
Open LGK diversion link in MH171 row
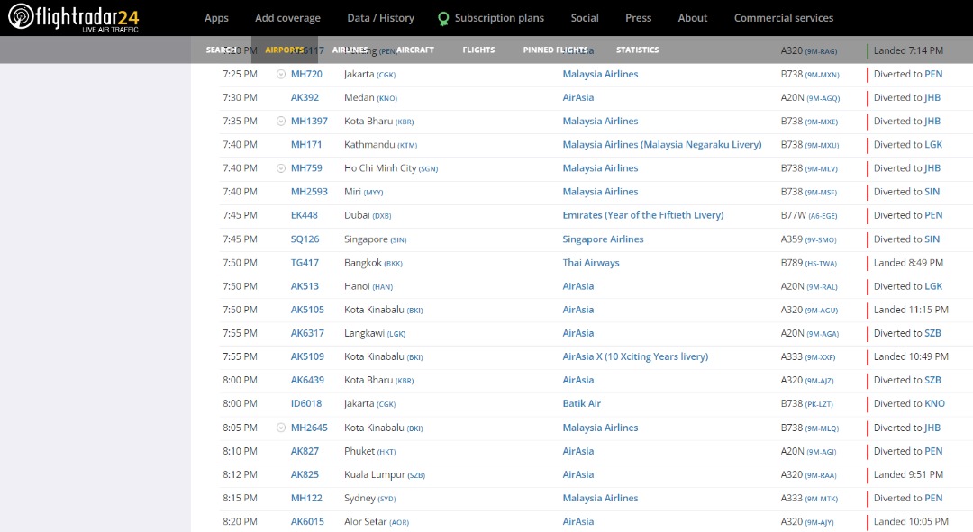pos(933,144)
